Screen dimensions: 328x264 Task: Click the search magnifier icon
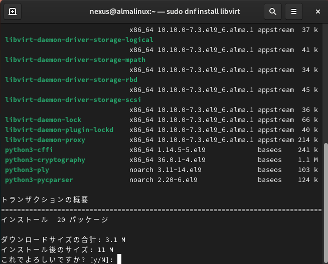coord(272,11)
